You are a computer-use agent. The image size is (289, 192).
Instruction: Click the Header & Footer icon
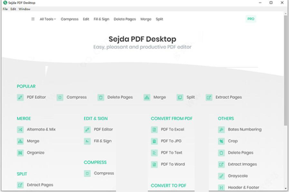(221, 187)
